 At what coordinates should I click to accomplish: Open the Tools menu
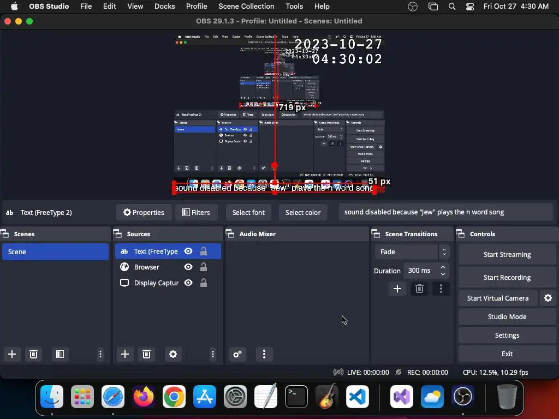pyautogui.click(x=294, y=7)
